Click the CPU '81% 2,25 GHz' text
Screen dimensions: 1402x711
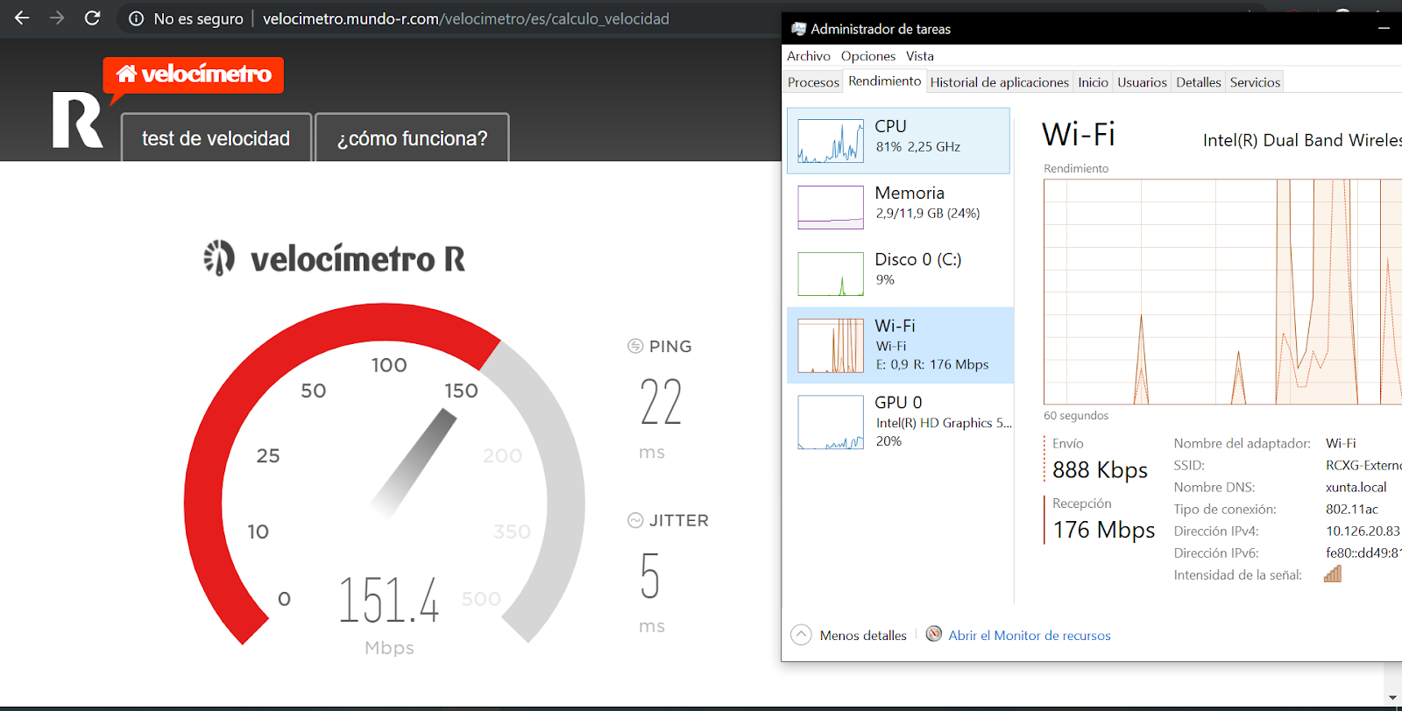click(918, 147)
